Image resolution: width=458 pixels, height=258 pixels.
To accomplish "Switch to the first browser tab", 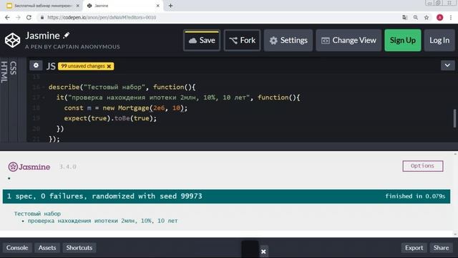I will click(x=42, y=6).
